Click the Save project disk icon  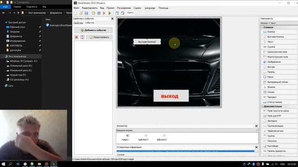coord(86,13)
